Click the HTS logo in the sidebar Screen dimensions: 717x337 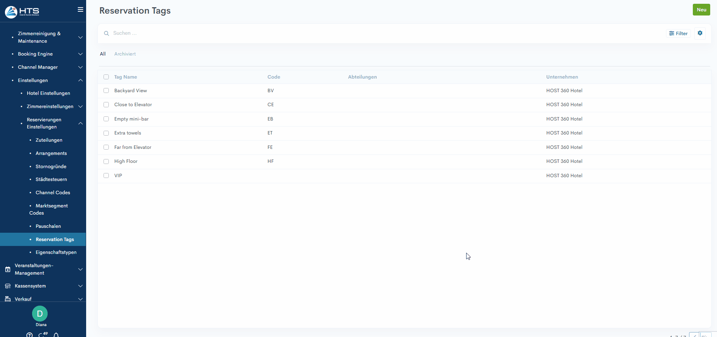(23, 12)
